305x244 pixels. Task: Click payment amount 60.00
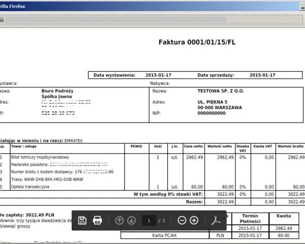tap(284, 236)
